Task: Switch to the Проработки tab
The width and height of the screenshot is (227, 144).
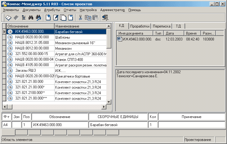Action: pyautogui.click(x=140, y=26)
